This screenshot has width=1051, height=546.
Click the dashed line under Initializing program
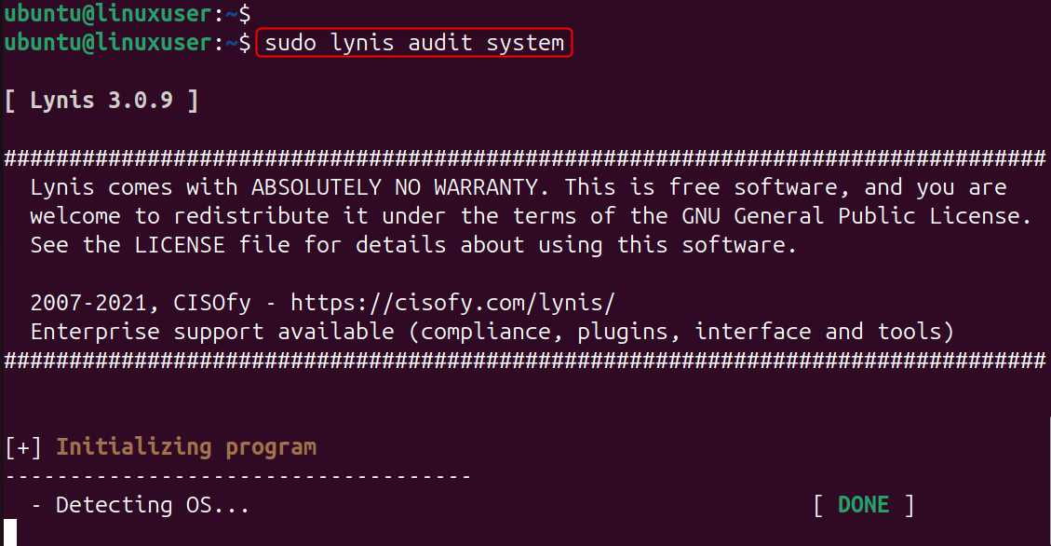click(238, 476)
